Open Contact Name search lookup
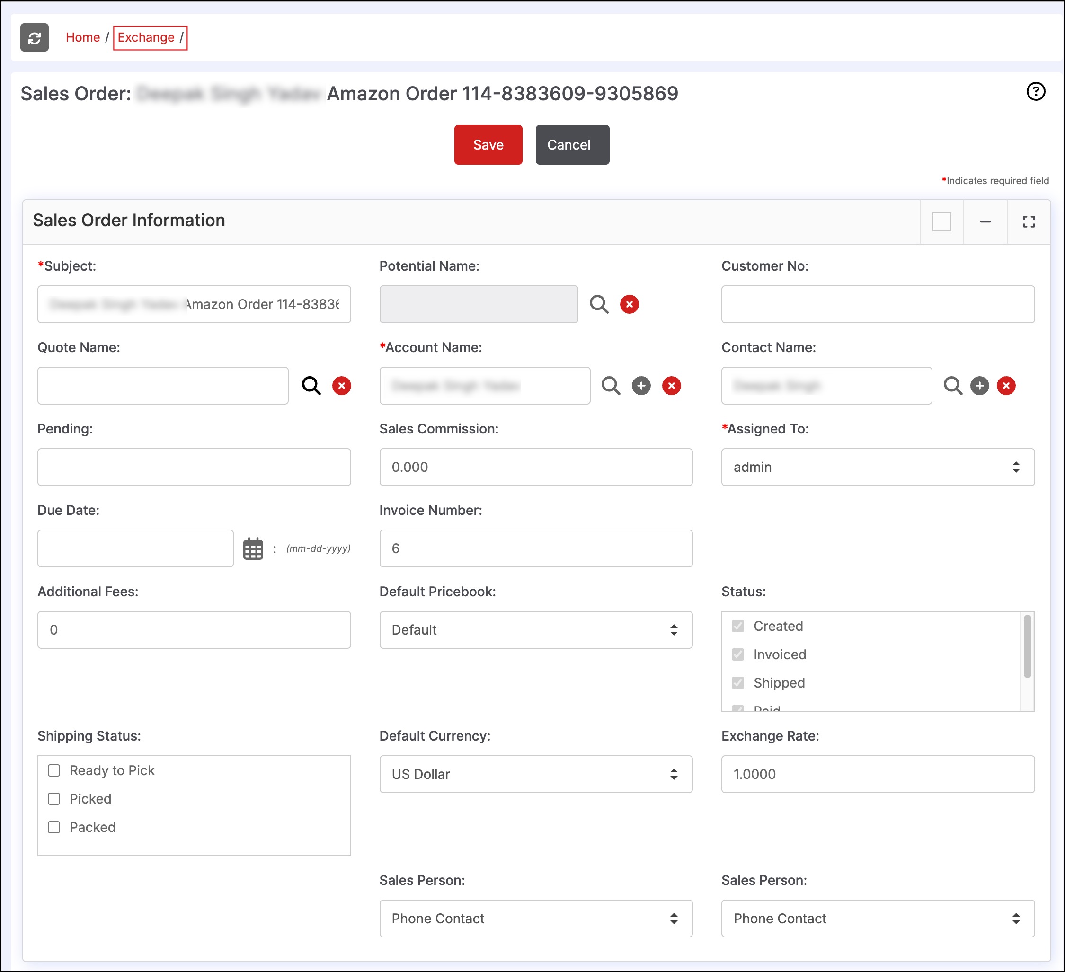Image resolution: width=1065 pixels, height=972 pixels. coord(953,386)
